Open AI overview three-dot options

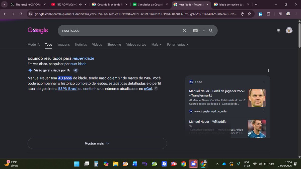(x=268, y=70)
